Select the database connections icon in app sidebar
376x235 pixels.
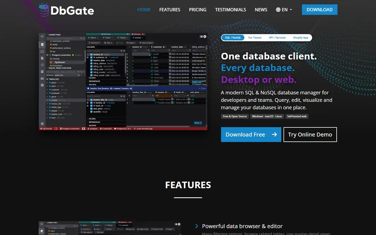pos(42,44)
